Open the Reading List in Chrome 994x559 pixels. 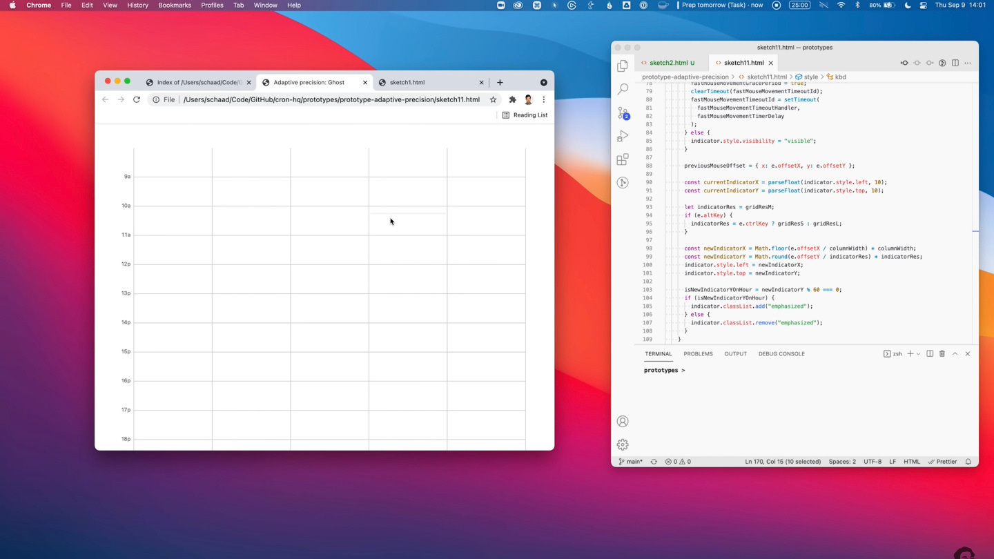pos(525,115)
